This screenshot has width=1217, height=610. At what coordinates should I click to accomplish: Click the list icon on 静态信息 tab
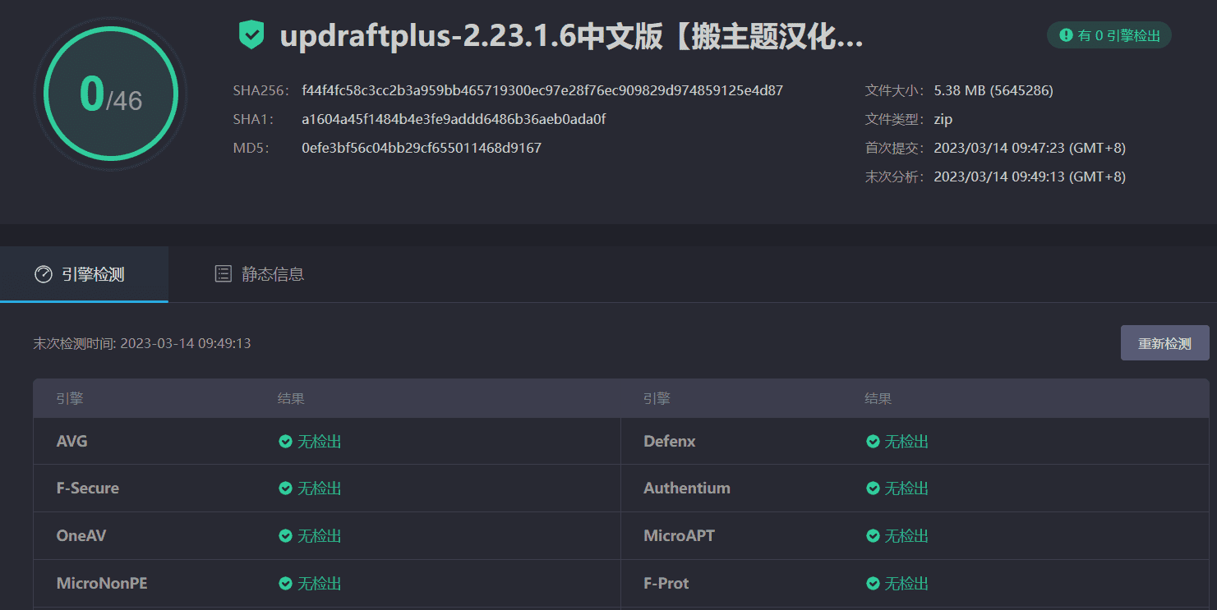click(x=223, y=274)
